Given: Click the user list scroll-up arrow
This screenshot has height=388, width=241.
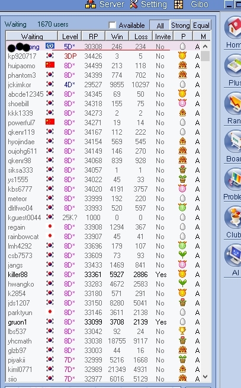Looking at the screenshot, I should point(205,46).
